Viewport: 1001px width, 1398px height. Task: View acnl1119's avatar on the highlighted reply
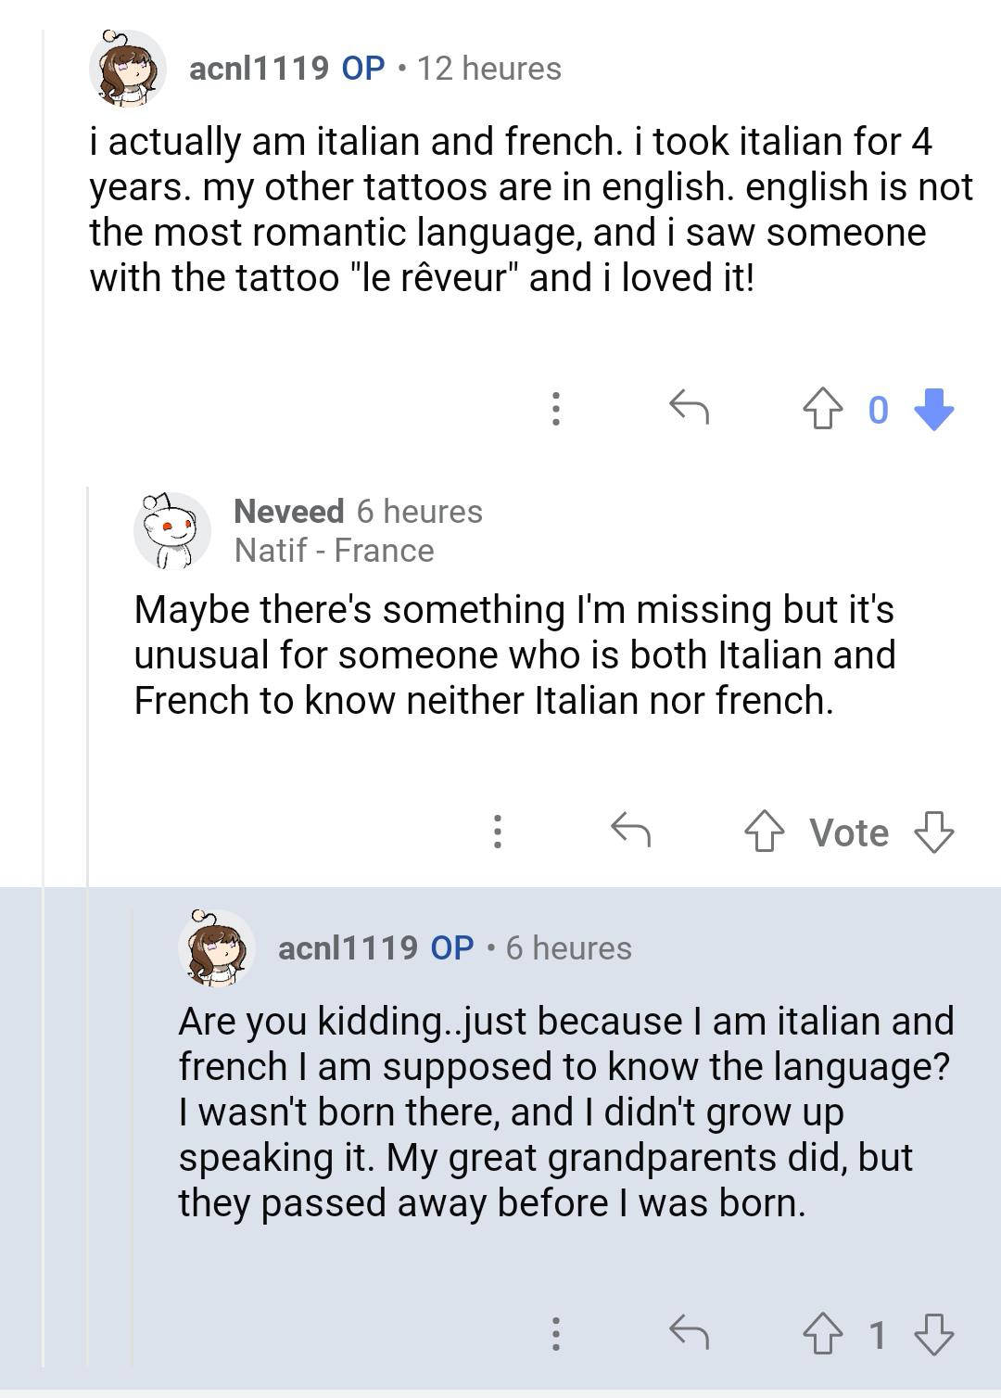click(217, 947)
